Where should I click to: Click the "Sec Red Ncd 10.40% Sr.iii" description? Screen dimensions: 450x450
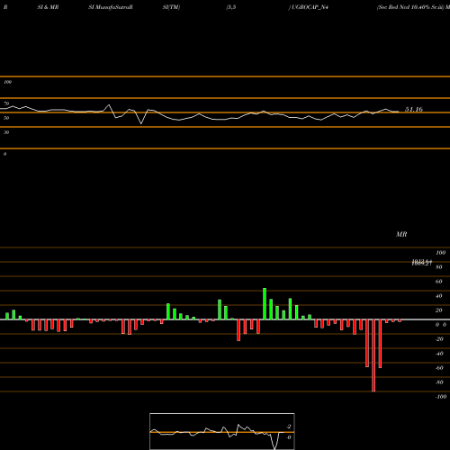point(410,7)
